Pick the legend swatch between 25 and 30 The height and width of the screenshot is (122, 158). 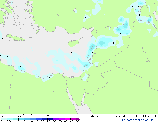click(x=50, y=119)
